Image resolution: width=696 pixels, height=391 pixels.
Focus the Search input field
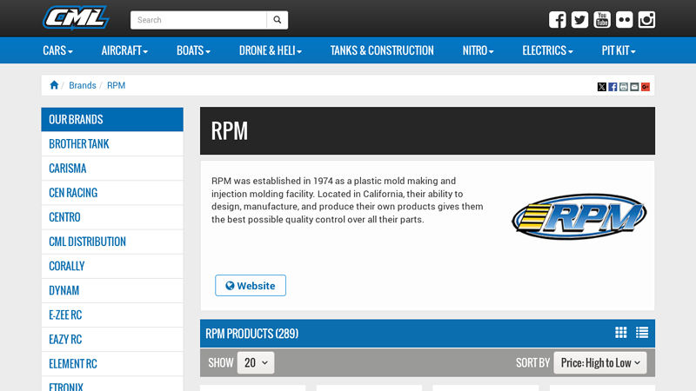[198, 20]
